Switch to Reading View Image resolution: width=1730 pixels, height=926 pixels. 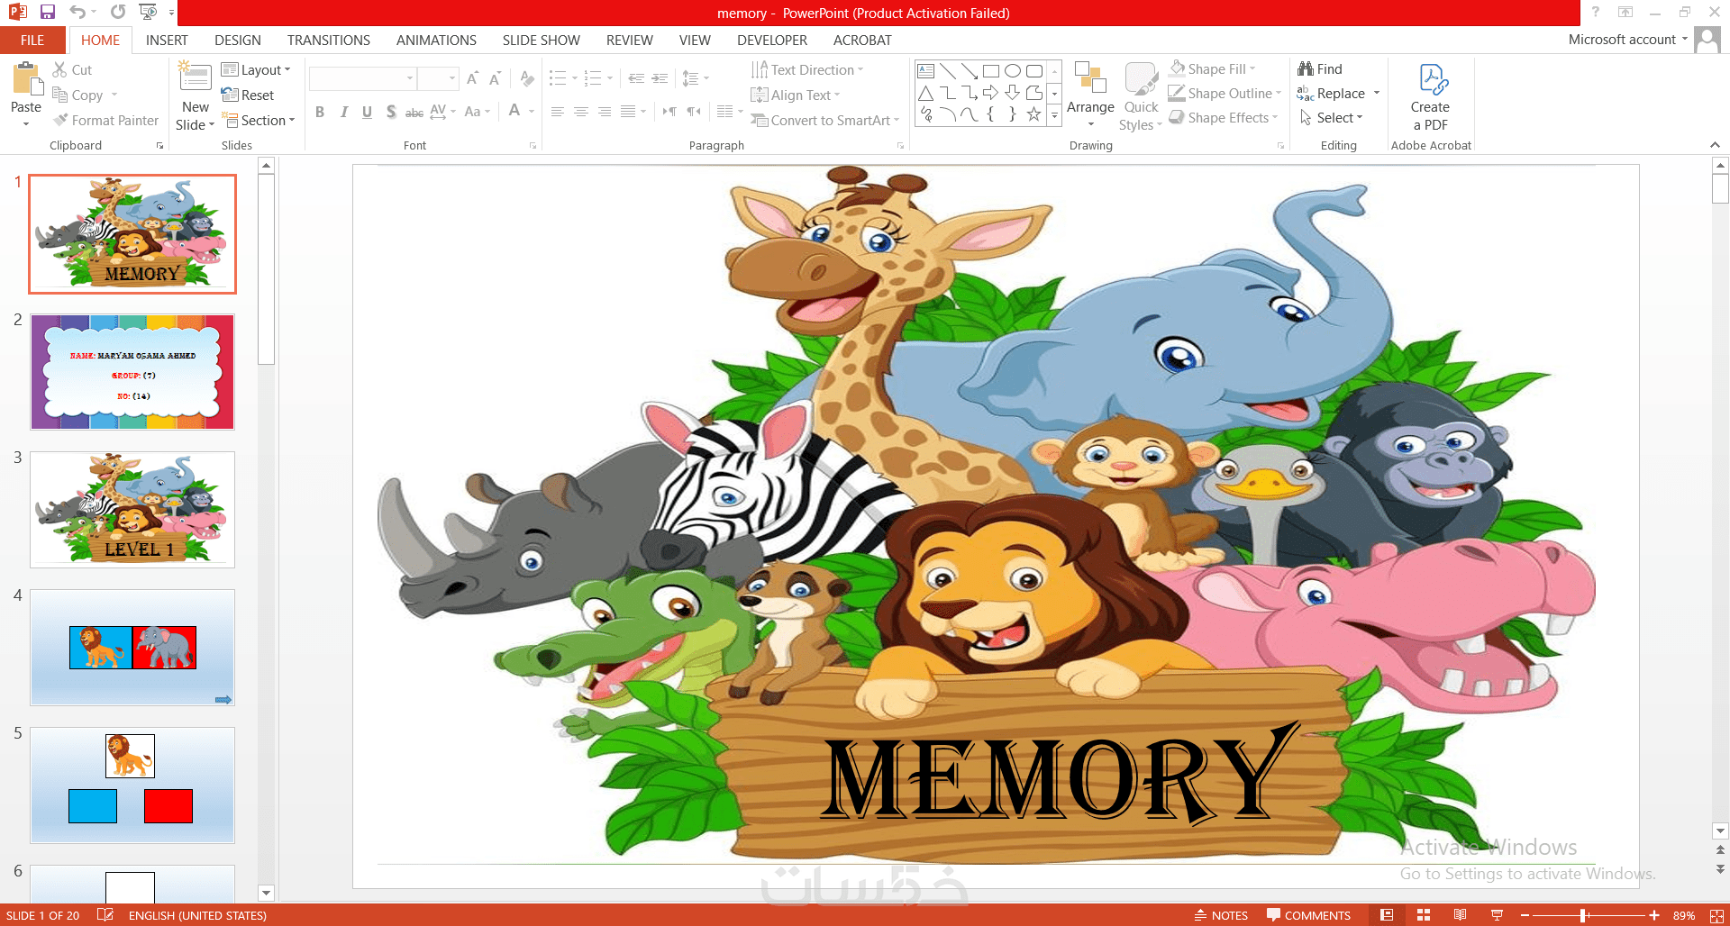[1460, 915]
